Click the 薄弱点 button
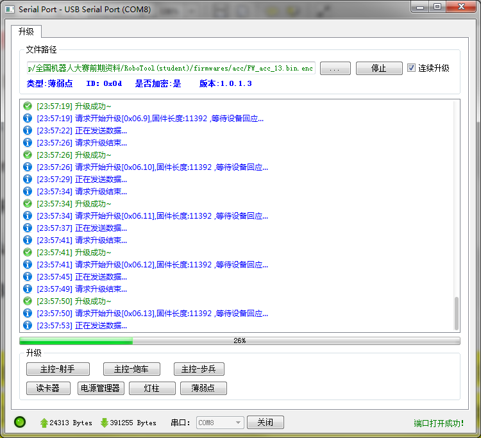 [203, 389]
